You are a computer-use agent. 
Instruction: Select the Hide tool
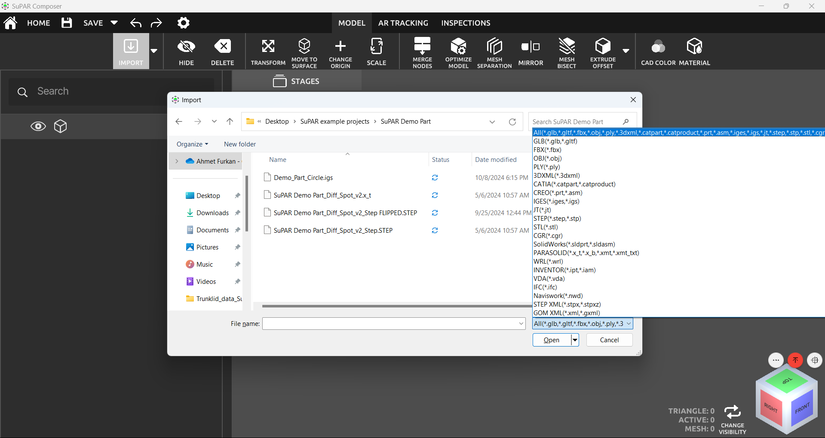tap(186, 52)
